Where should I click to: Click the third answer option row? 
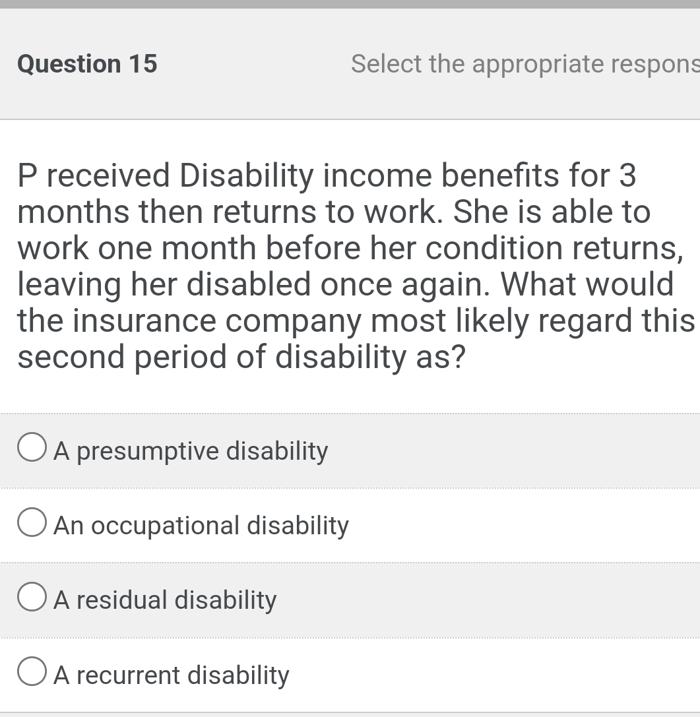pos(350,600)
